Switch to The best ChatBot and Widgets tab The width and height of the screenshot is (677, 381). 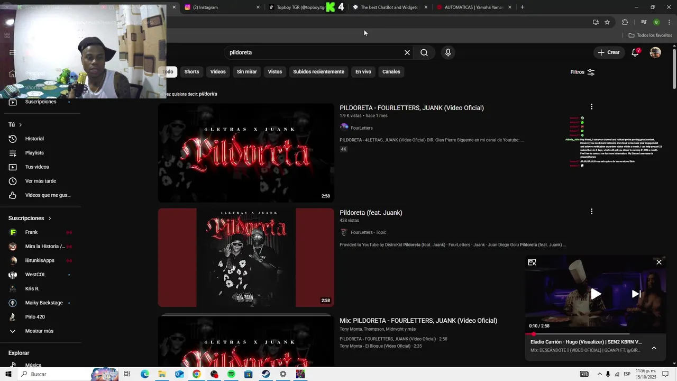pos(390,7)
